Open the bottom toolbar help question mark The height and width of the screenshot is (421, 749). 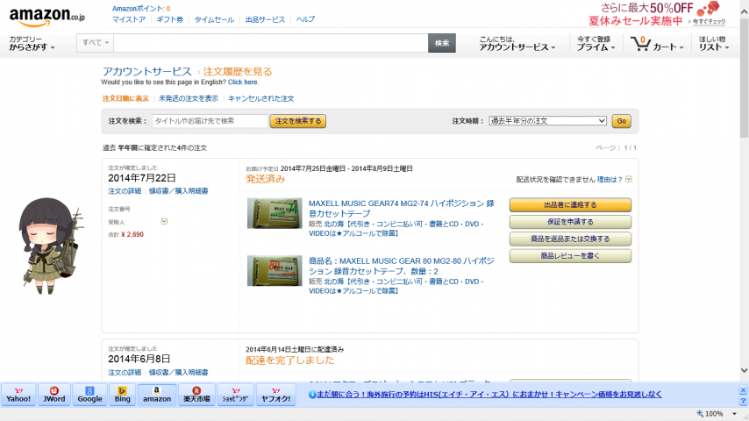pyautogui.click(x=743, y=401)
